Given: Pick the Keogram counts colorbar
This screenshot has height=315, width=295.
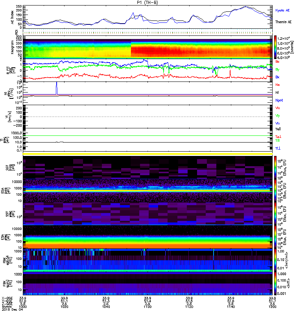Looking at the screenshot, I should coord(275,47).
